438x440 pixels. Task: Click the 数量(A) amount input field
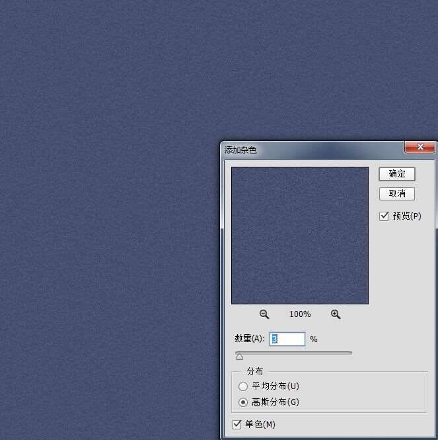[287, 339]
